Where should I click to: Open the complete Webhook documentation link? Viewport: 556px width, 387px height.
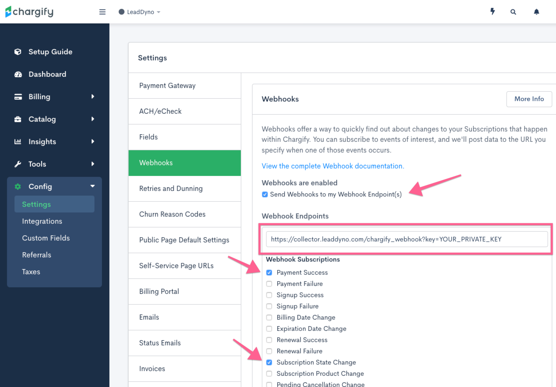point(332,166)
